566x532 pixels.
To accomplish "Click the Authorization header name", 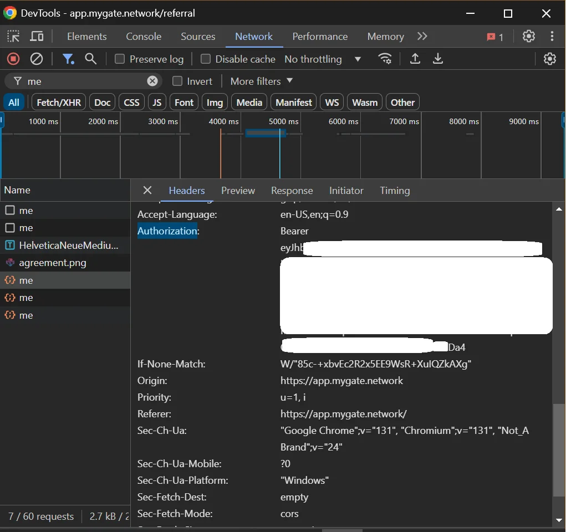I will click(168, 231).
